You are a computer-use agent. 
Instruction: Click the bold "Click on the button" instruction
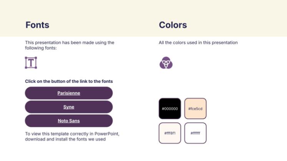click(x=69, y=81)
